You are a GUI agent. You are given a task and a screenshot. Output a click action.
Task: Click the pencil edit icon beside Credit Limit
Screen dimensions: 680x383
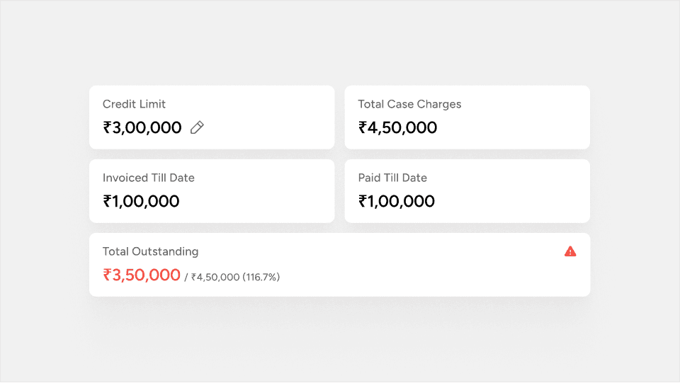click(x=197, y=127)
